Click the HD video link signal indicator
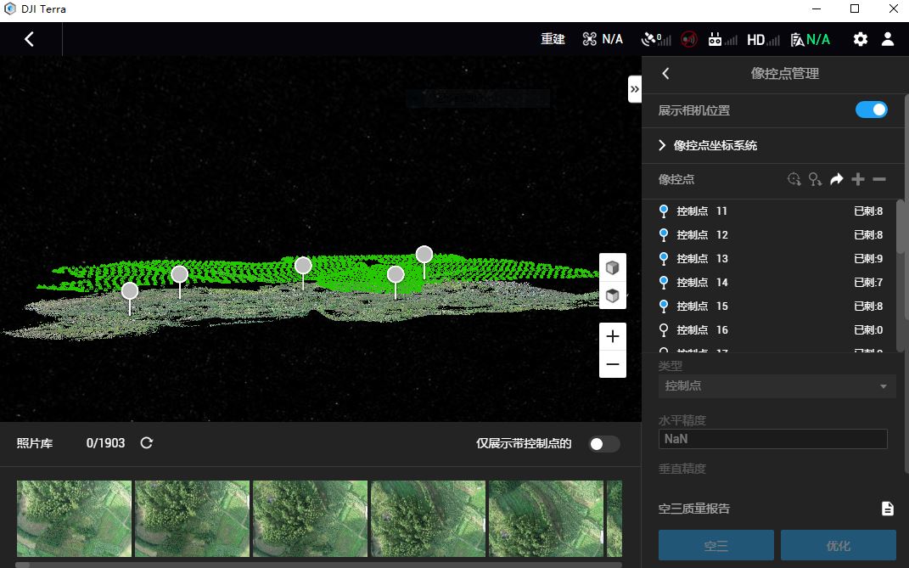This screenshot has height=568, width=909. pos(762,39)
